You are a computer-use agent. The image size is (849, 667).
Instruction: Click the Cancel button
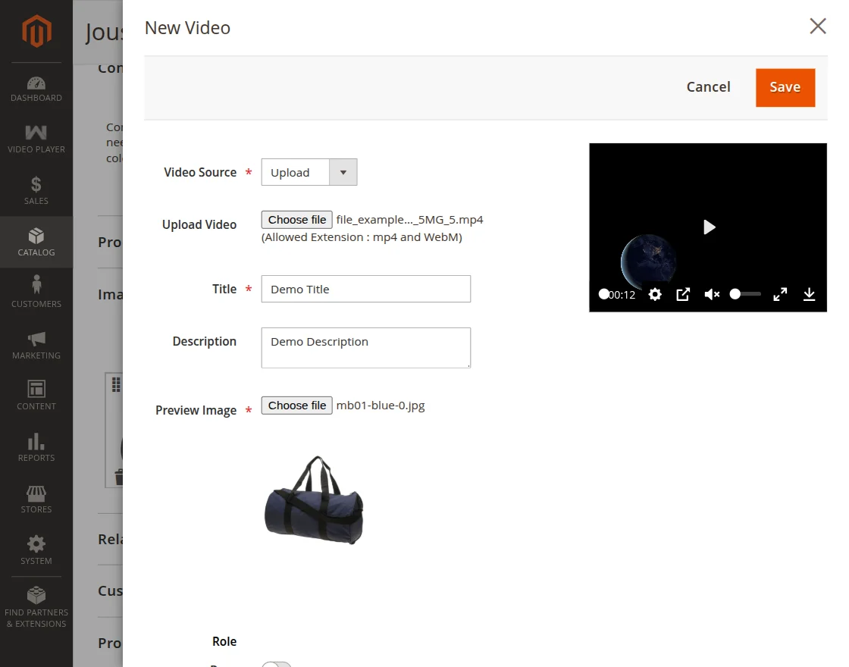[x=708, y=87]
